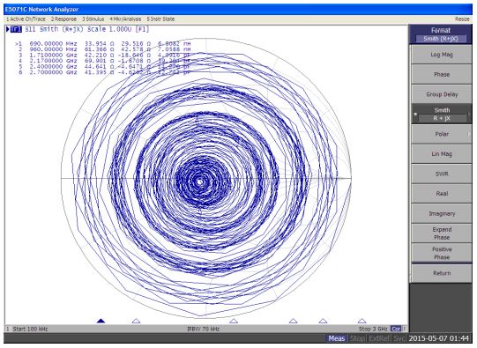
Task: Click the ExtRef status indicator
Action: tap(379, 338)
